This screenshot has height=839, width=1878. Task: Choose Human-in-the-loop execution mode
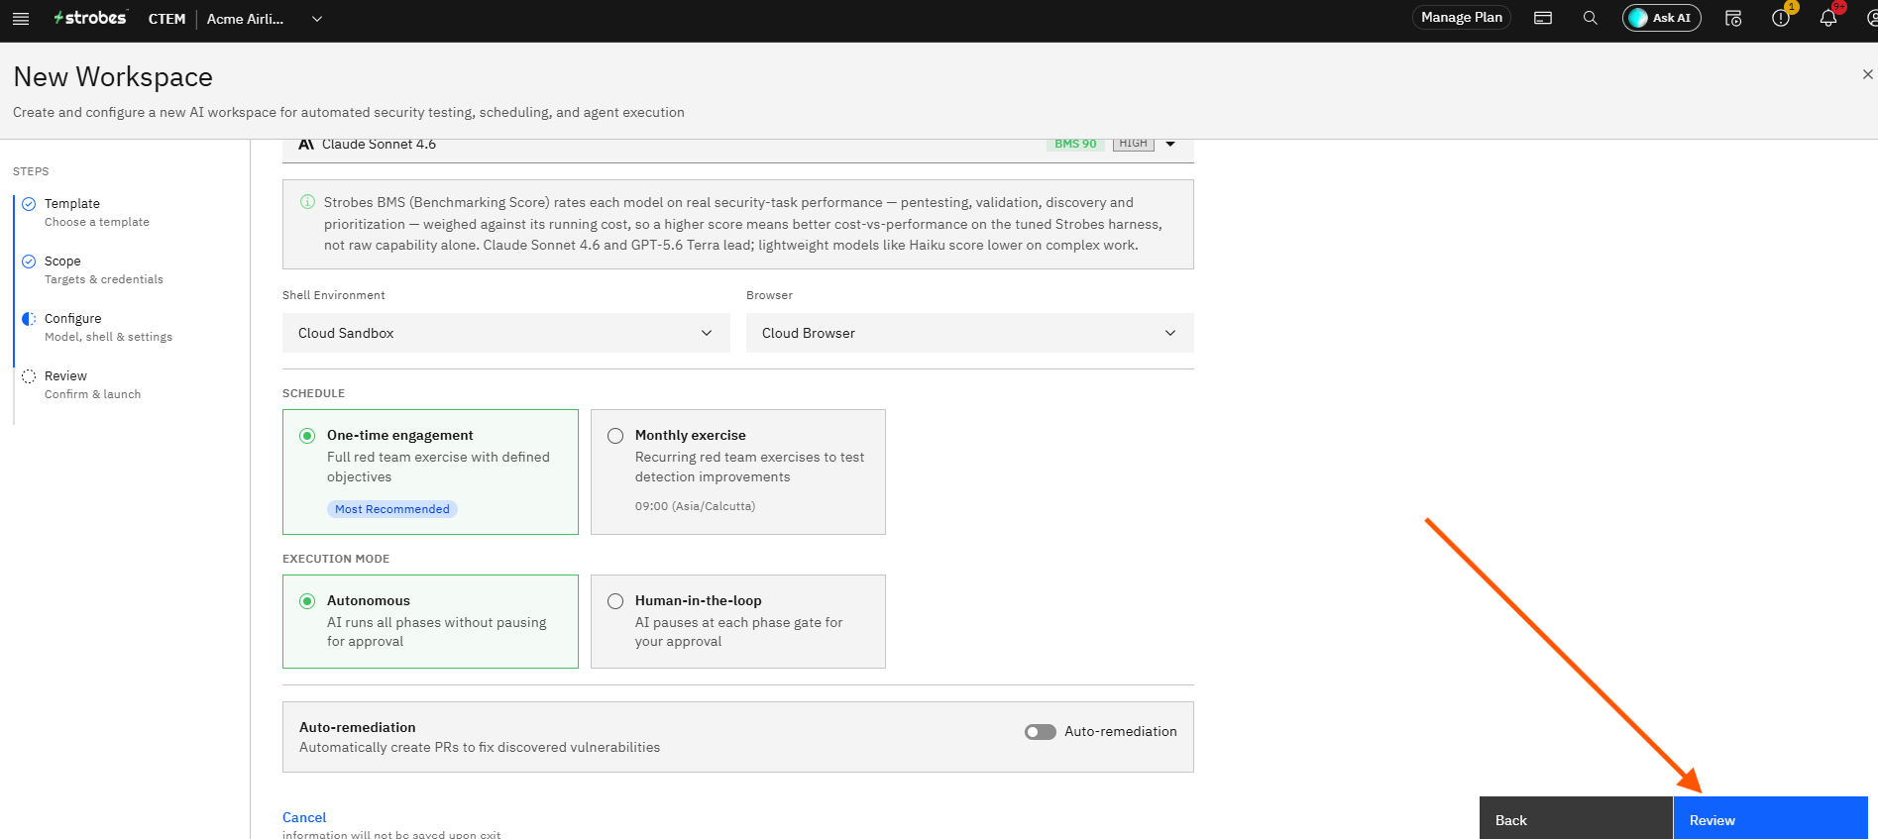pyautogui.click(x=738, y=621)
